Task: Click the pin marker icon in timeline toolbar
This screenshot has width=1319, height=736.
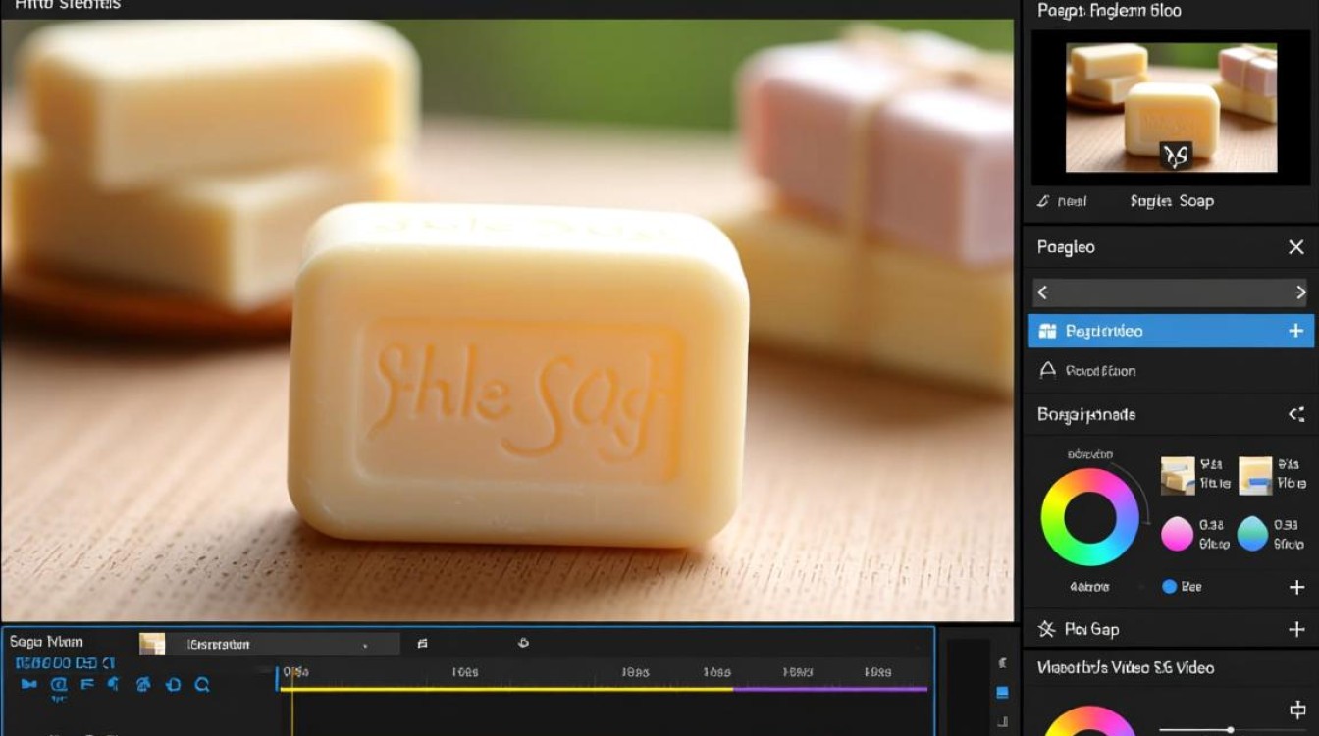Action: coord(114,685)
